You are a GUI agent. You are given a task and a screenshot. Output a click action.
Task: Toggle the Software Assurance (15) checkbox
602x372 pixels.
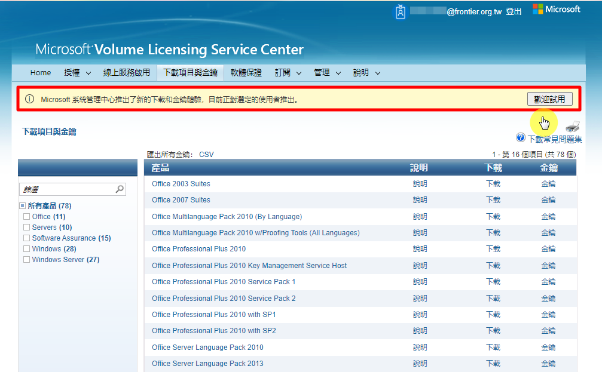26,238
